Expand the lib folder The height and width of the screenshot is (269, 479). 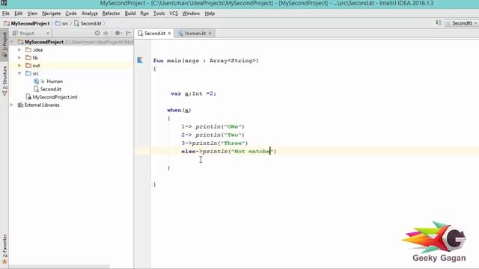tap(19, 58)
